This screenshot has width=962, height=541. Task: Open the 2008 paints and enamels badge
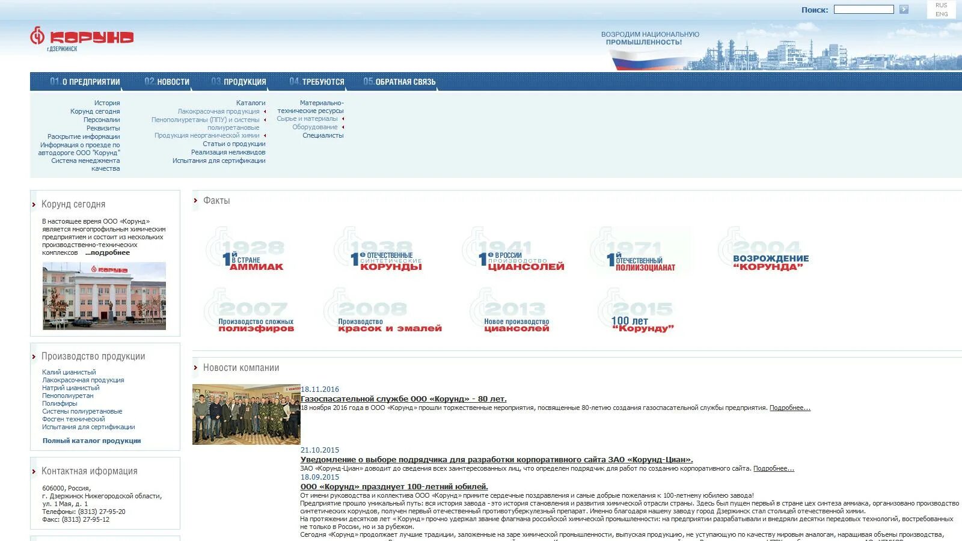(383, 311)
